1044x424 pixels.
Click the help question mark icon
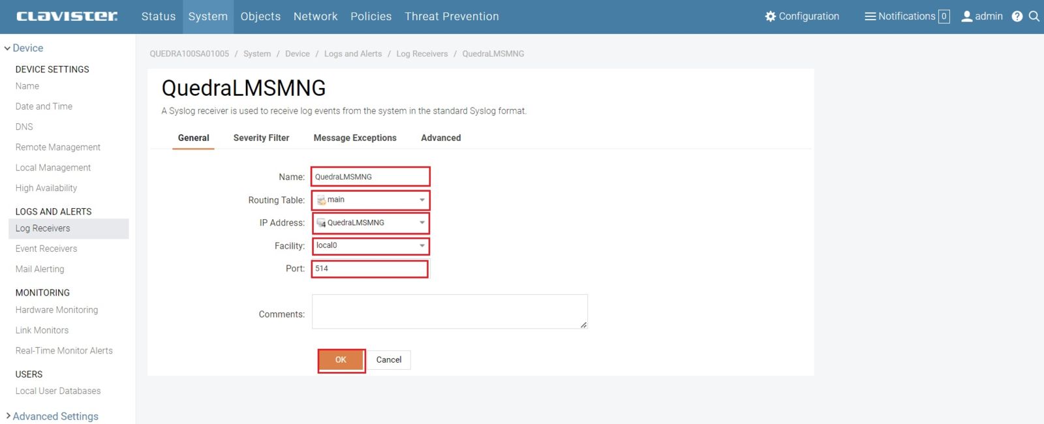pyautogui.click(x=1017, y=16)
